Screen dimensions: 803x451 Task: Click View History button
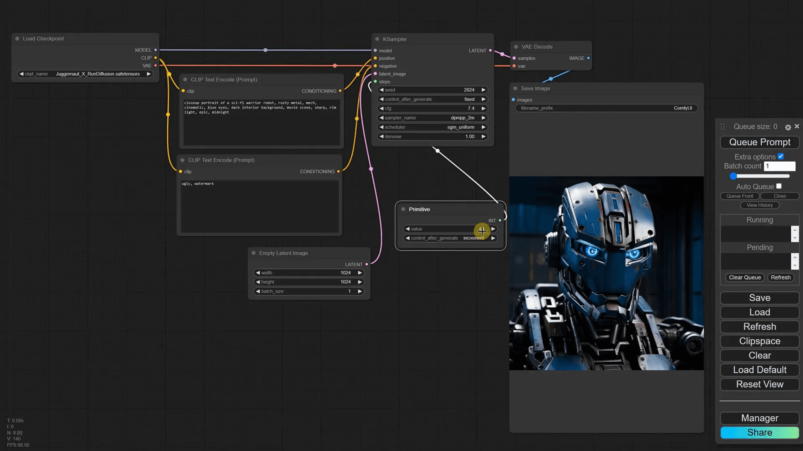(760, 205)
